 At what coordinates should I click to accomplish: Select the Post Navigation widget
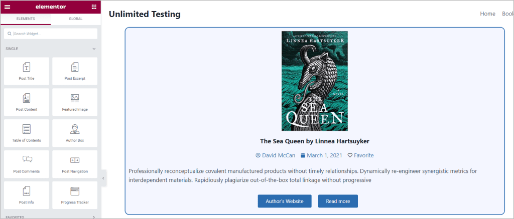pos(75,164)
